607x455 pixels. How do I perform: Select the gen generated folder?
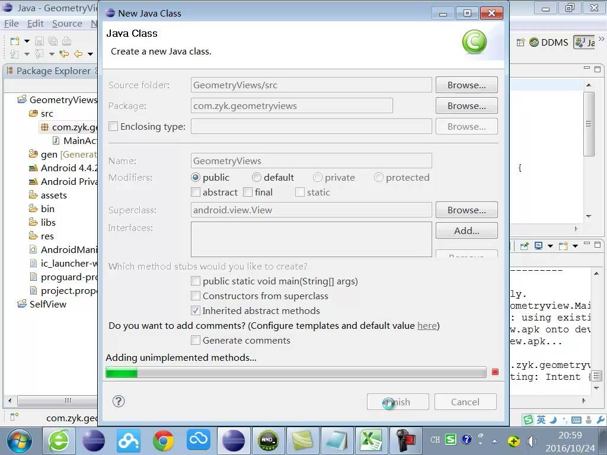coord(63,155)
